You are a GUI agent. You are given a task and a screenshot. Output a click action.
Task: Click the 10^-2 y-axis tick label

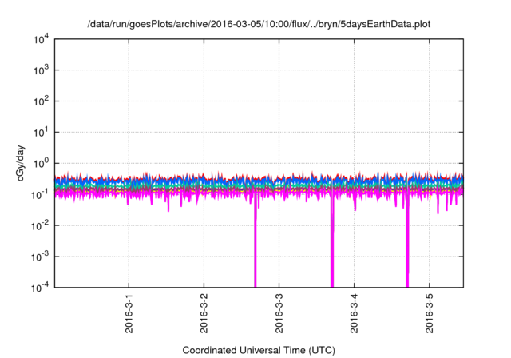click(x=41, y=225)
